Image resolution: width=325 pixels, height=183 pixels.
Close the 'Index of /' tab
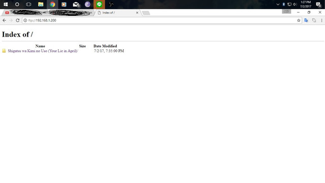(137, 13)
